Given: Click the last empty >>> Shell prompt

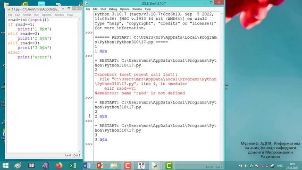Looking at the screenshot, I should coord(89,144).
